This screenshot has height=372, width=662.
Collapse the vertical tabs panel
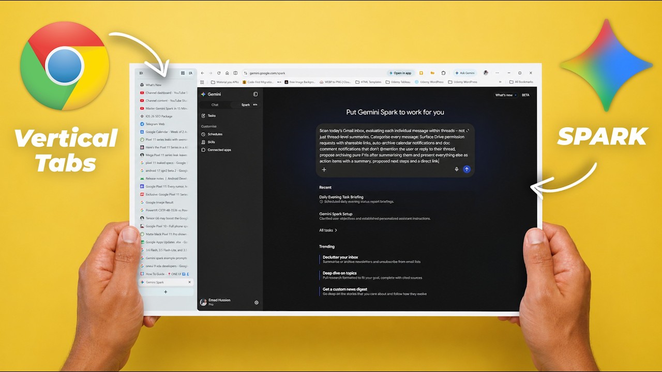[141, 73]
